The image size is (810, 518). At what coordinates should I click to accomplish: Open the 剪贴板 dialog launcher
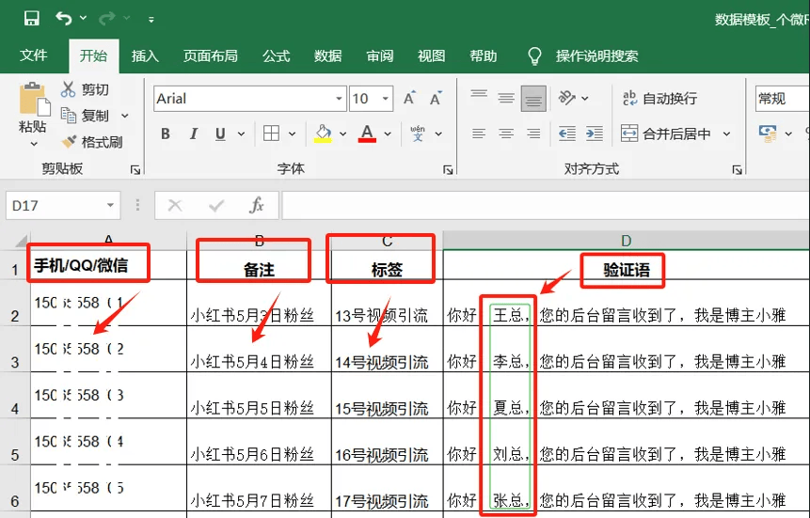coord(135,169)
